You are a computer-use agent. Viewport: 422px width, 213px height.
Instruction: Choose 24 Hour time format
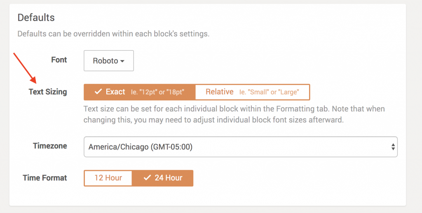(162, 178)
